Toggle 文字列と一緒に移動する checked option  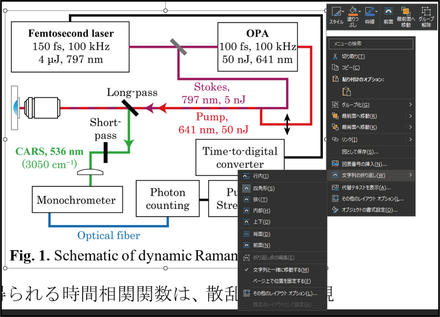click(281, 270)
